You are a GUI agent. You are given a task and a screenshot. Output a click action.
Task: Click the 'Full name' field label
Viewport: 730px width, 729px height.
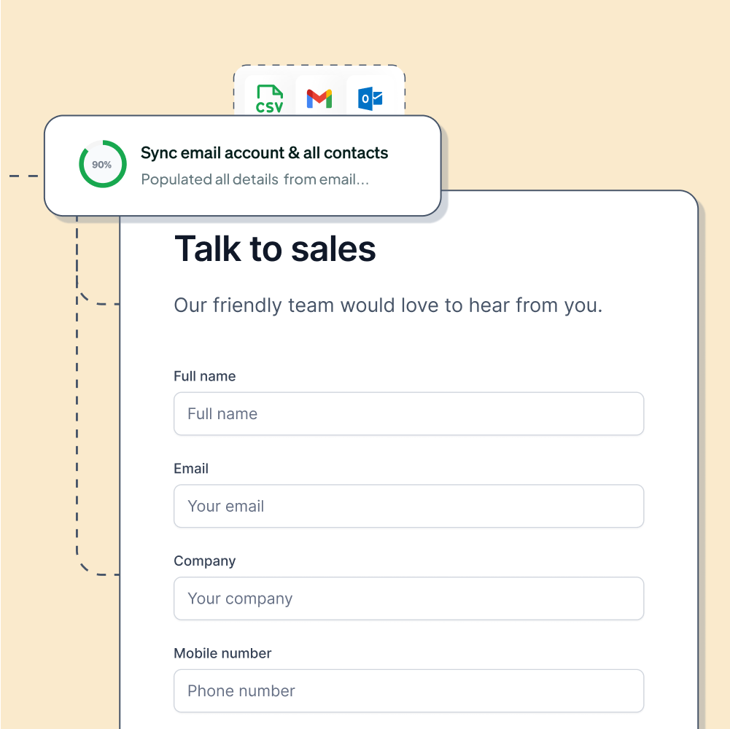(204, 376)
